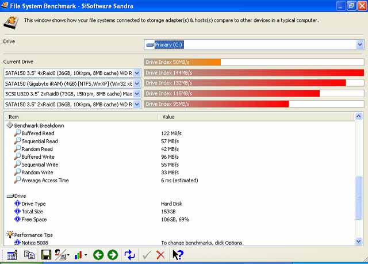
Task: Click the orange Drive Index 50MB/s bar
Action: (x=182, y=62)
